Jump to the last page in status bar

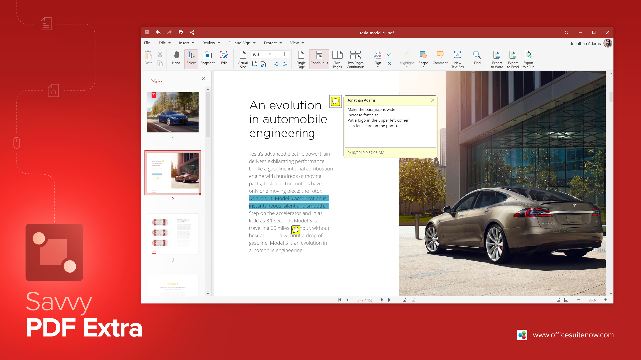coord(390,300)
